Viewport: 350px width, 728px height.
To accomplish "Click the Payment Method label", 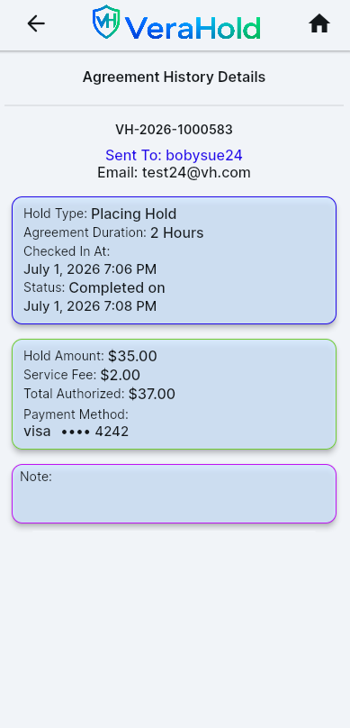I will [x=76, y=414].
